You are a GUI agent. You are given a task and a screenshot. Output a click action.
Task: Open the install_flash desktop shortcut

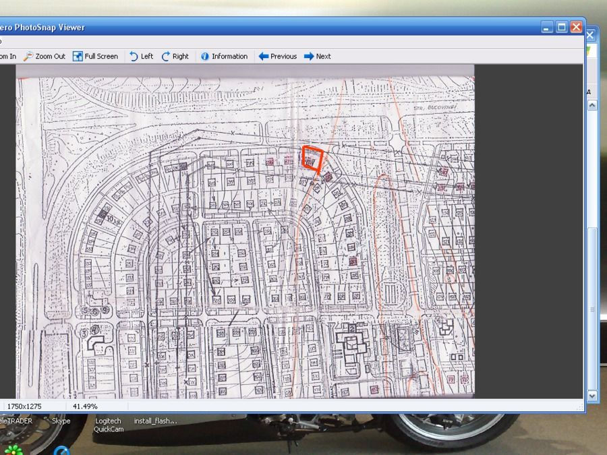155,421
